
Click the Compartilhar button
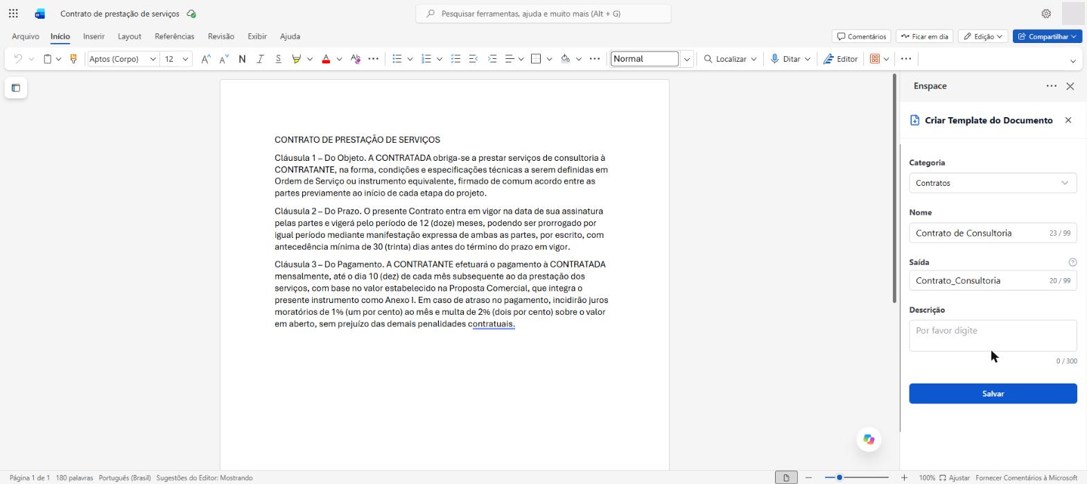(1047, 37)
